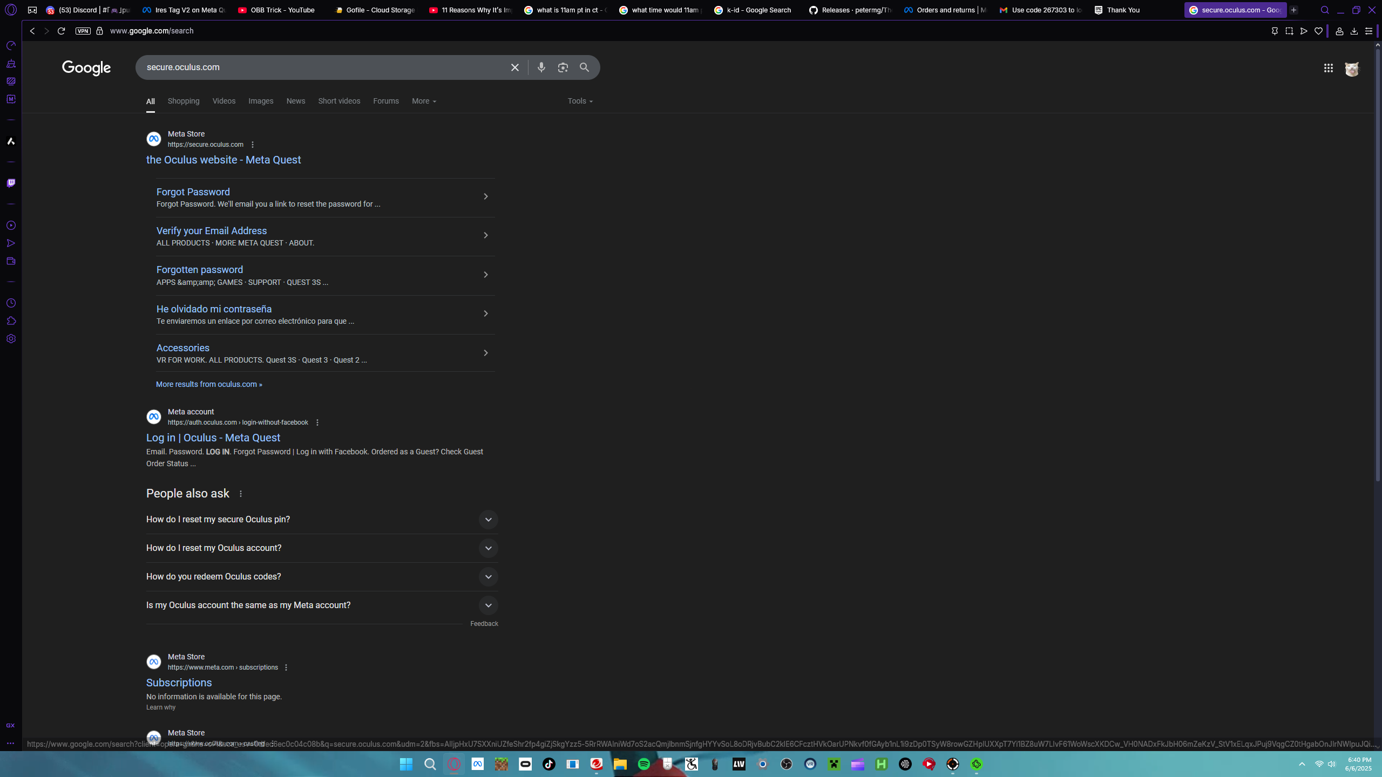Image resolution: width=1382 pixels, height=777 pixels.
Task: Switch to the Gofile - Cloud Storage tab
Action: (375, 10)
